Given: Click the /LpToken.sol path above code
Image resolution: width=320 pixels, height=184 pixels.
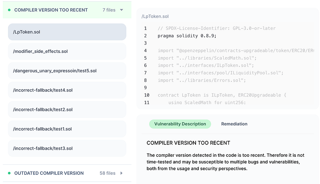Looking at the screenshot, I should click(155, 16).
